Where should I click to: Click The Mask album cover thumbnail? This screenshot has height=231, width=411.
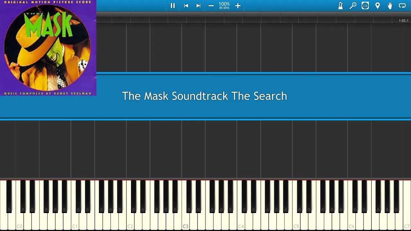[x=48, y=48]
